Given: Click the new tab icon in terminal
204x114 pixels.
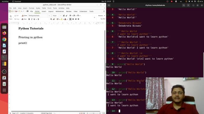Looking at the screenshot, I should click(x=109, y=5).
